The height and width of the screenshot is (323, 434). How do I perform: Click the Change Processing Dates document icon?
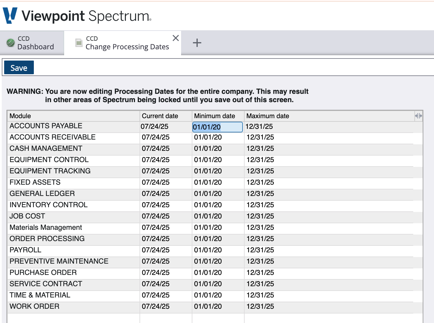pos(79,43)
